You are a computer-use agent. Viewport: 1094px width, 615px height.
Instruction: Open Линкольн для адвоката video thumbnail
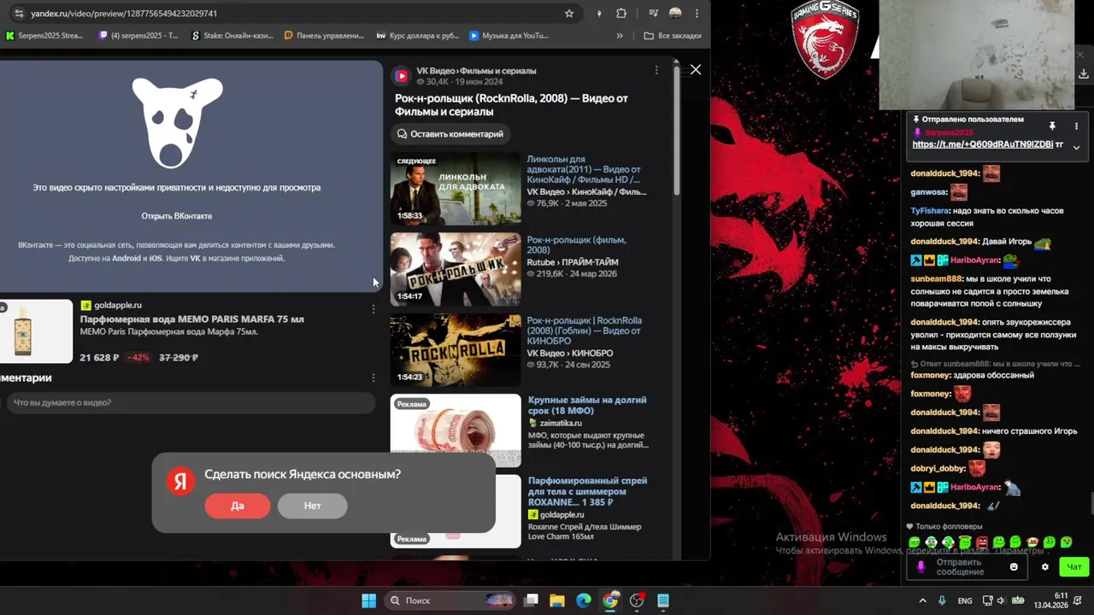pyautogui.click(x=456, y=189)
